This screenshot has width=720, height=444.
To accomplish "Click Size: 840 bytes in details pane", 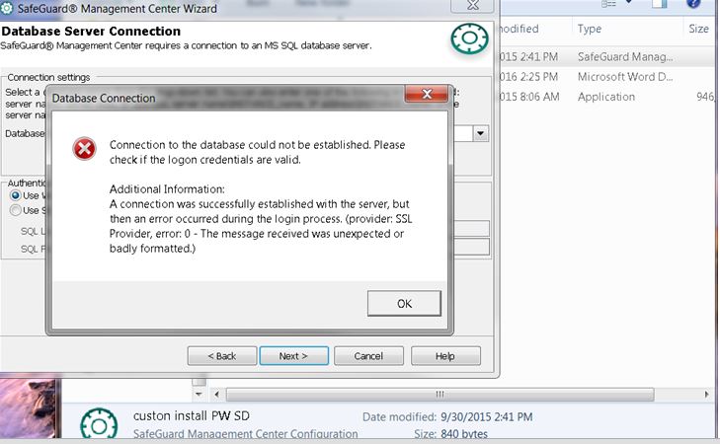I will 450,434.
